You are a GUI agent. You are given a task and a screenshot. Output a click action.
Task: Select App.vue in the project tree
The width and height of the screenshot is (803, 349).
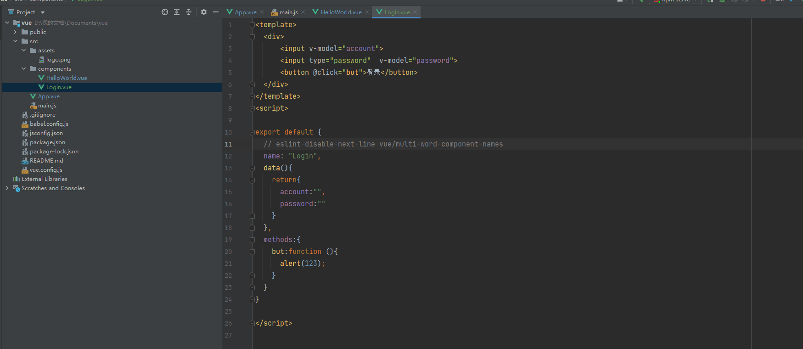49,96
